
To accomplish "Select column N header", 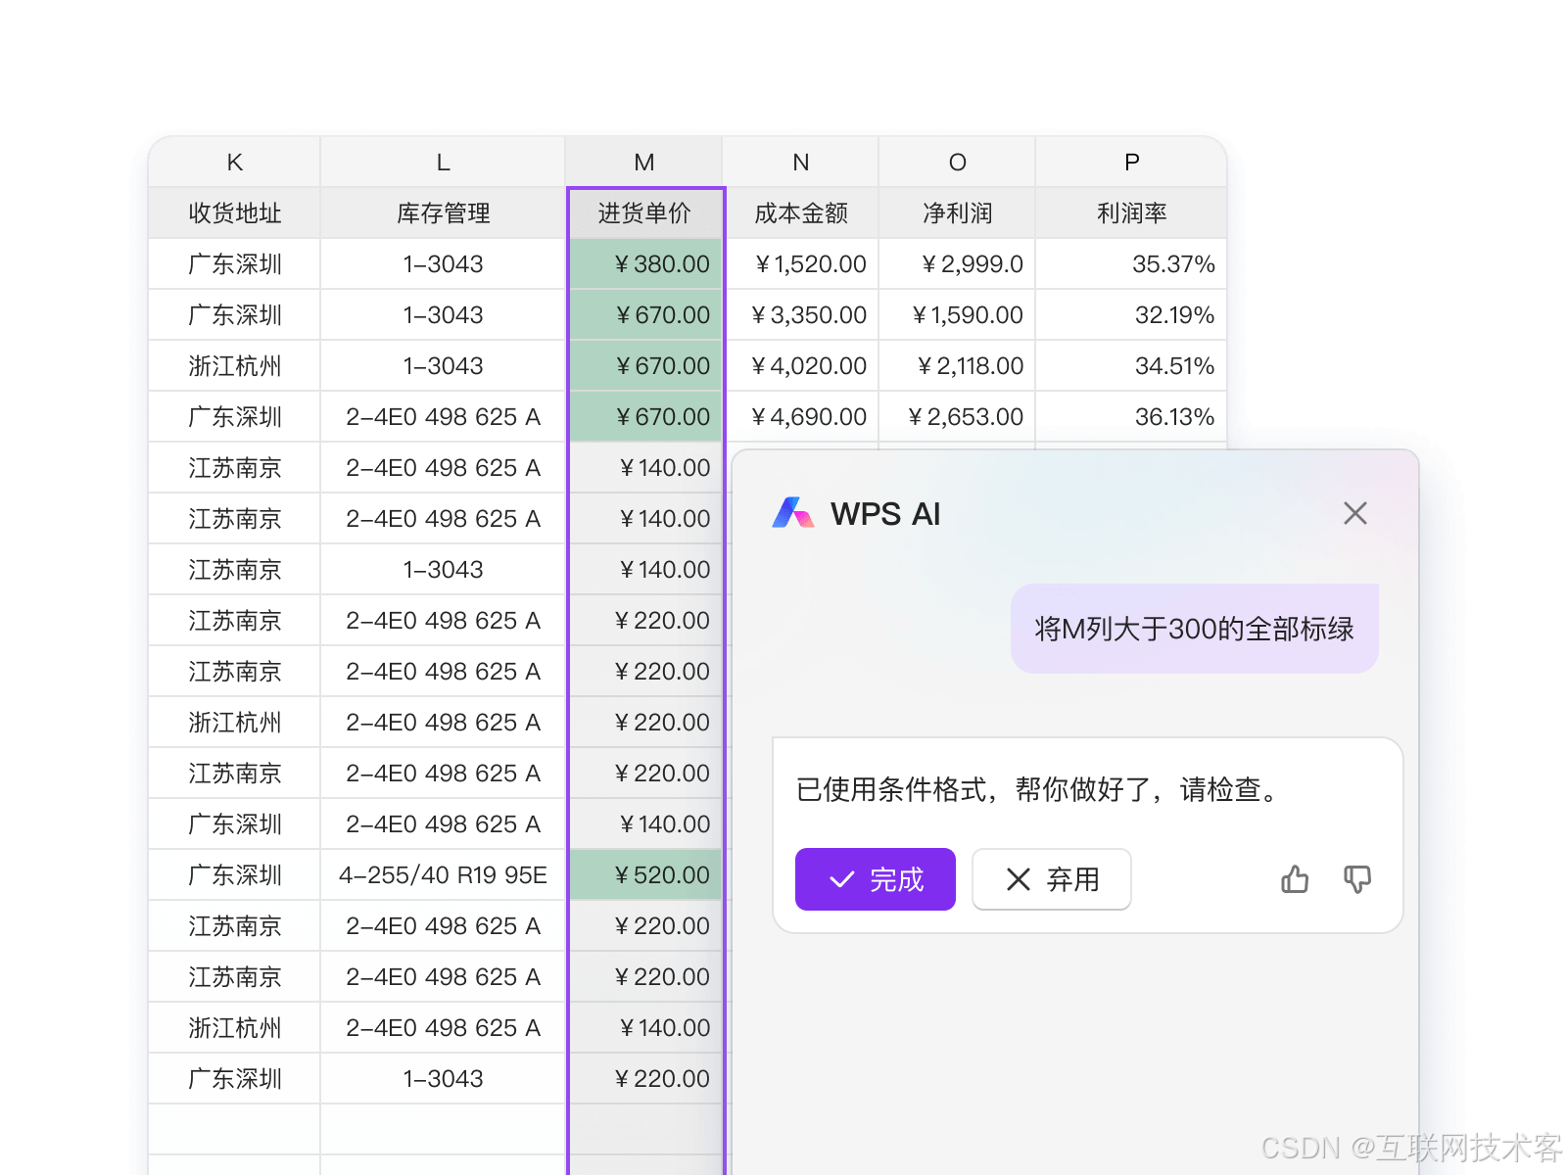I will point(801,163).
